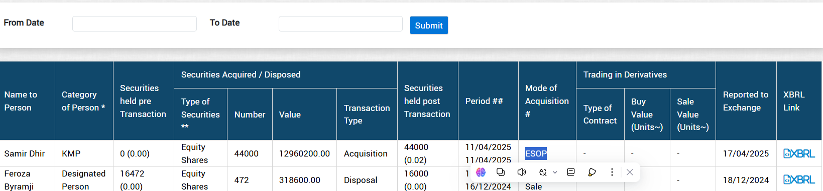Screen dimensions: 823x191
Task: Open the three-dot more options menu
Action: pos(612,172)
